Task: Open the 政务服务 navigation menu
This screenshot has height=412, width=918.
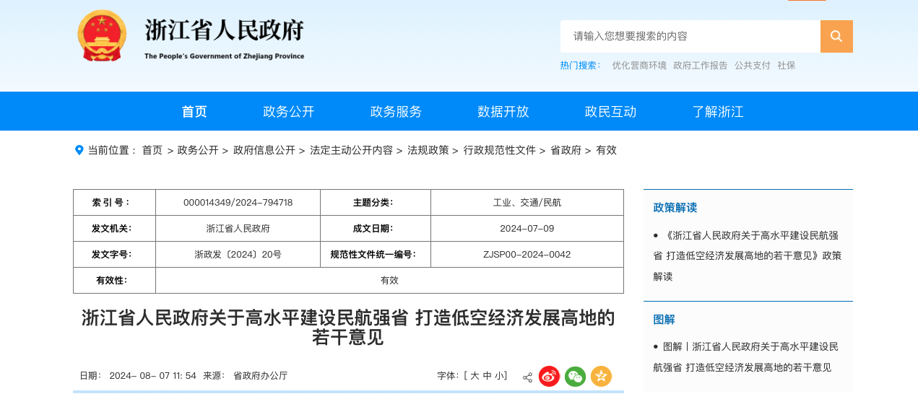Action: tap(396, 111)
